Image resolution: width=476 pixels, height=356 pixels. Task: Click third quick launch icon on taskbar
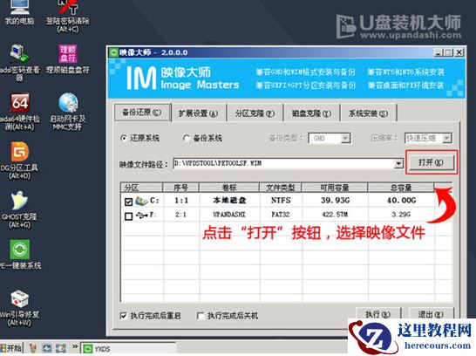point(60,348)
